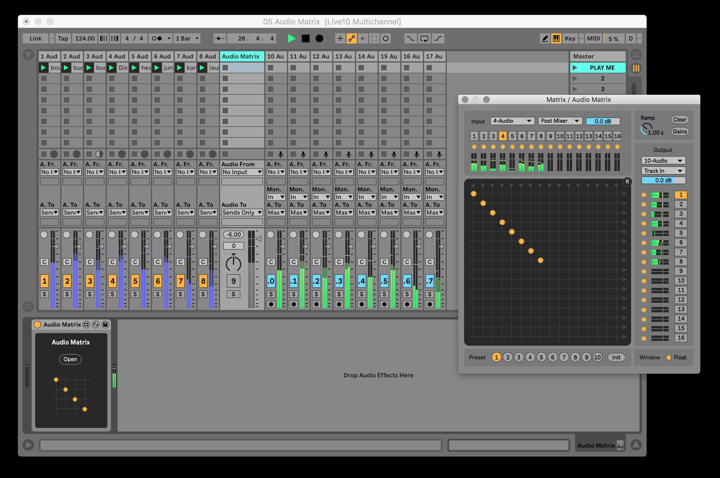Click the Follow arrow button
720x478 pixels.
pyautogui.click(x=219, y=38)
